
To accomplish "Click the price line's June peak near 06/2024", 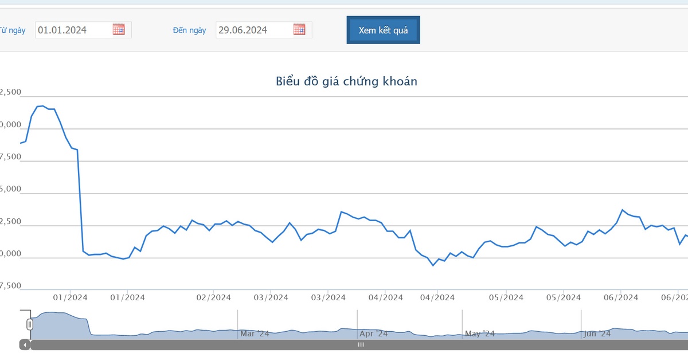I will tap(623, 210).
